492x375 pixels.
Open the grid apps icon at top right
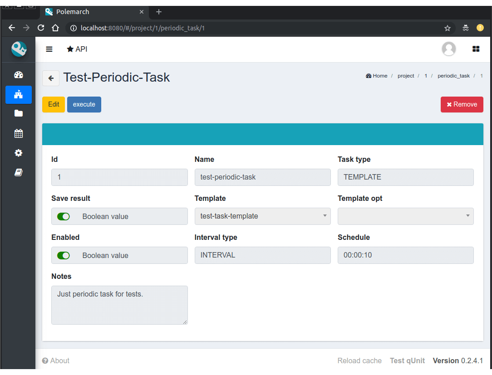point(476,49)
